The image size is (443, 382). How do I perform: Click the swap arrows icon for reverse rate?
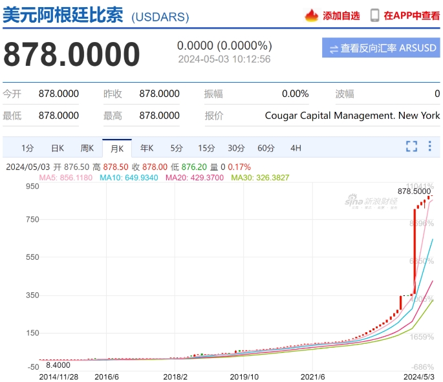pos(334,48)
